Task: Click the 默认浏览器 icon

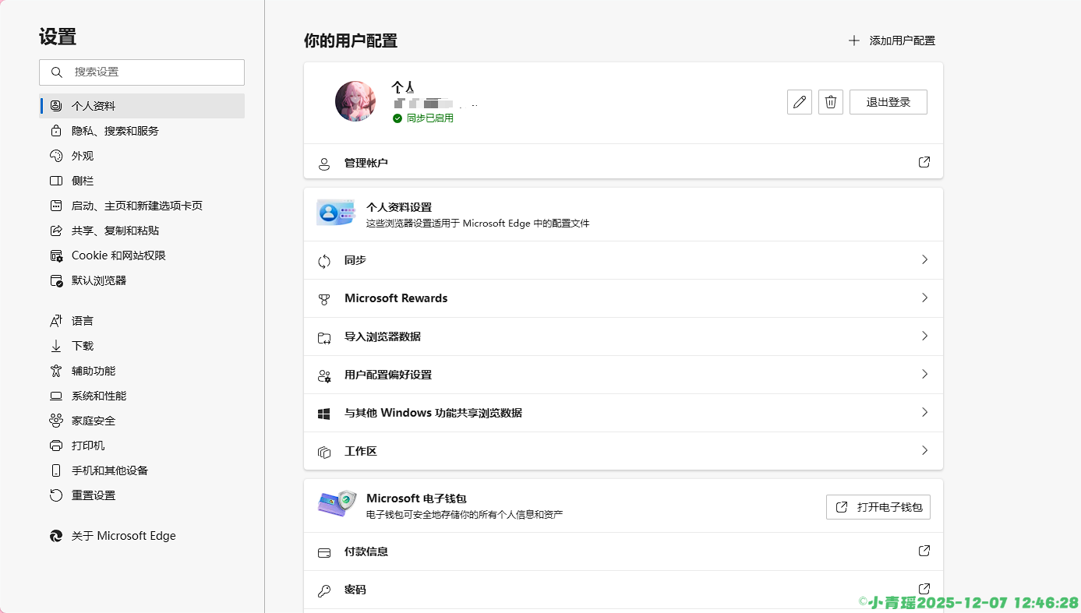Action: pyautogui.click(x=56, y=280)
